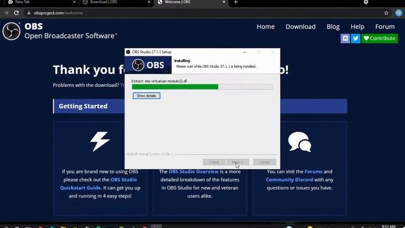Go to the Home nav link
This screenshot has height=228, width=405.
pyautogui.click(x=266, y=27)
